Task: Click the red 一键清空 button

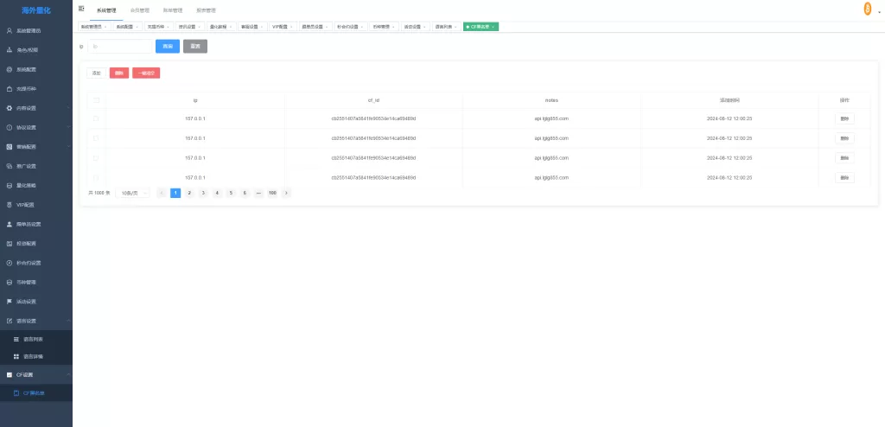Action: point(146,73)
